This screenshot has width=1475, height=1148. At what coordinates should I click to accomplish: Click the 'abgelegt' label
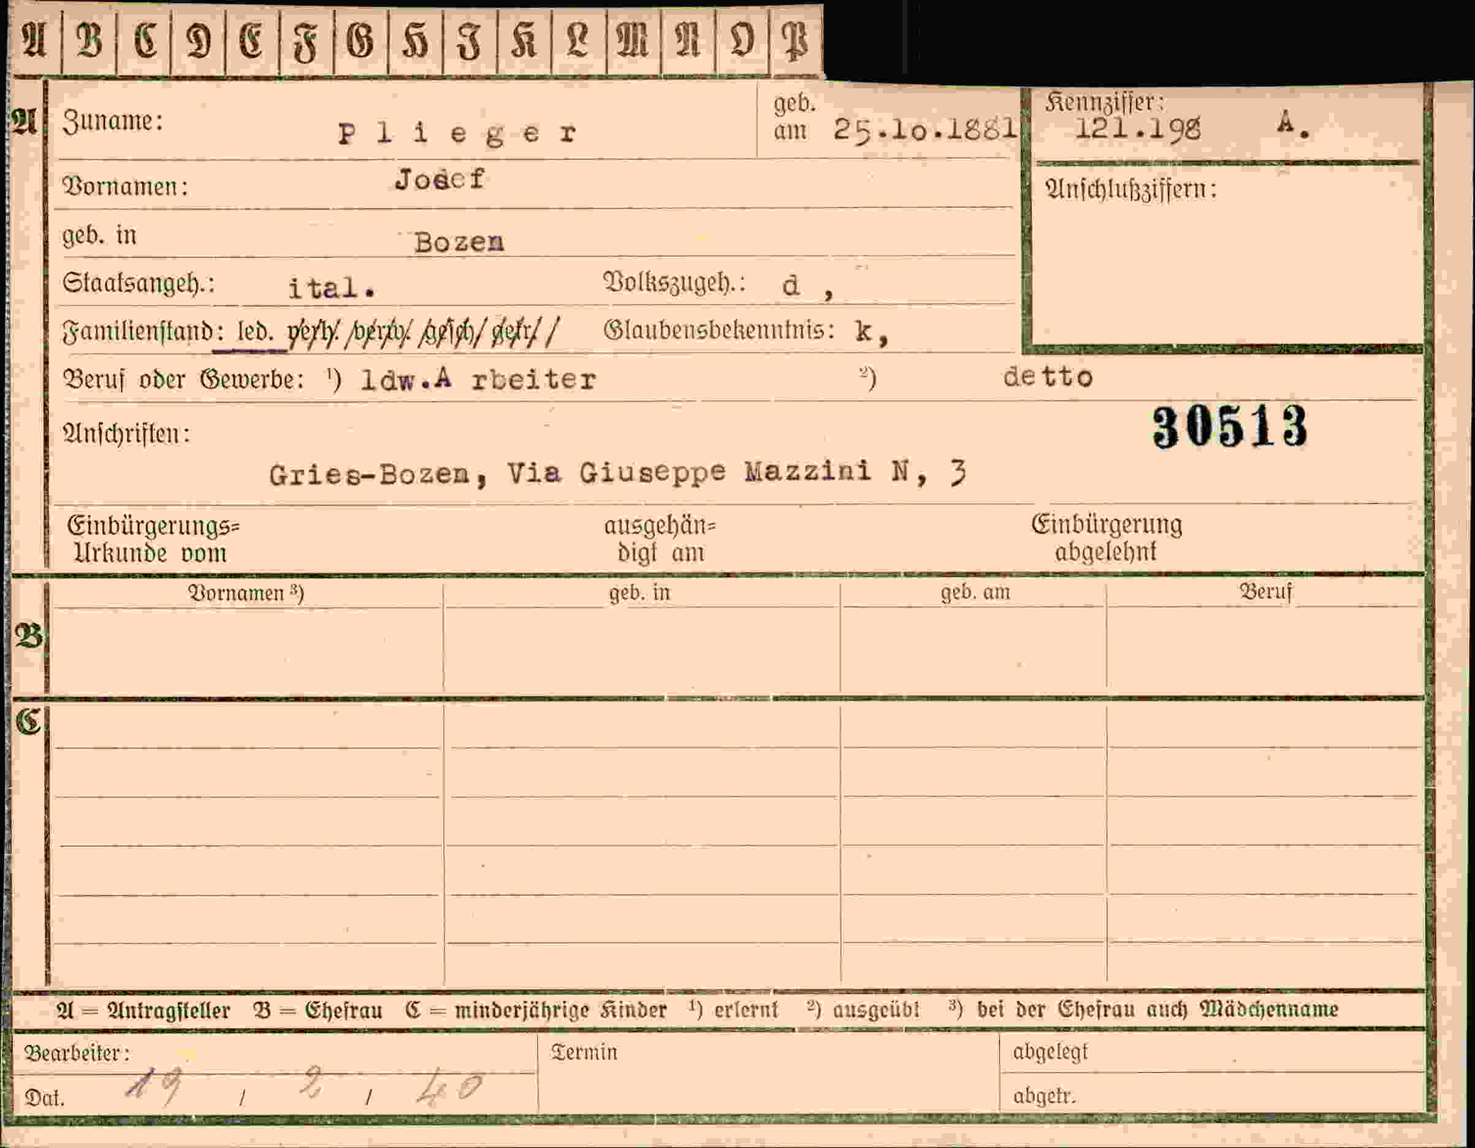(1050, 1052)
